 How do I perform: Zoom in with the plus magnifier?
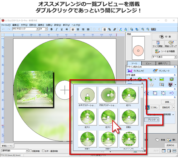143,29
